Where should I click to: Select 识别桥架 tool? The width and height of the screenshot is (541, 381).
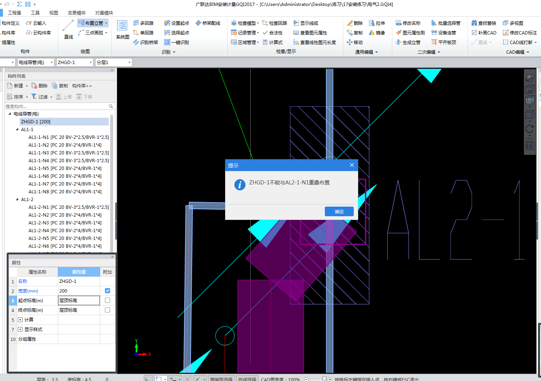point(145,42)
